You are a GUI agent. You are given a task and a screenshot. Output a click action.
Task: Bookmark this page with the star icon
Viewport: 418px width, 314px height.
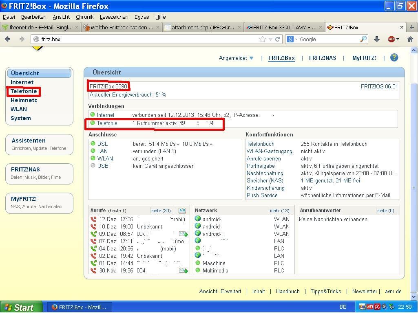[263, 39]
